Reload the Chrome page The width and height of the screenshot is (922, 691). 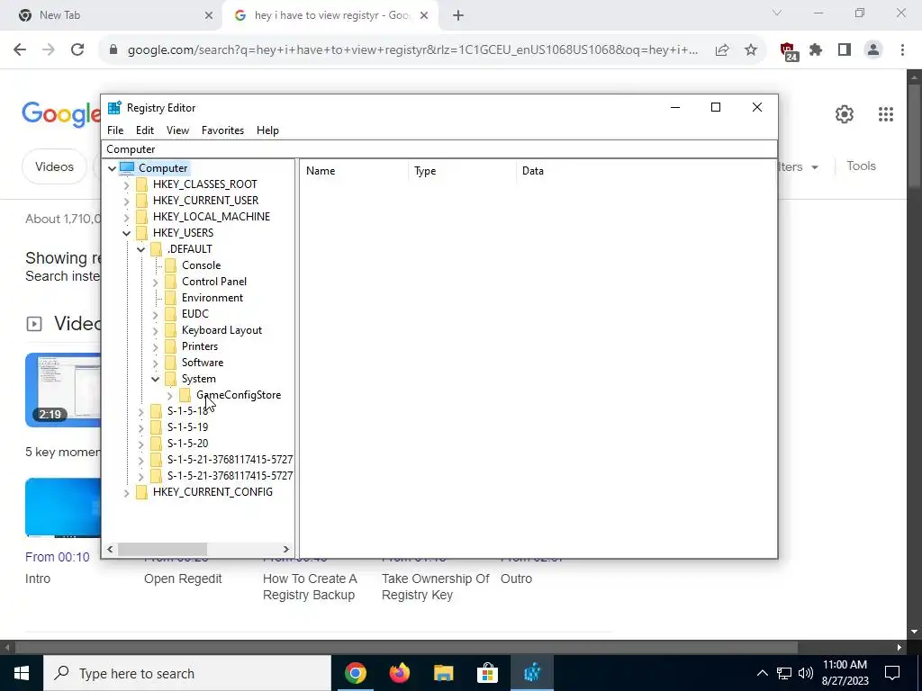click(x=77, y=50)
